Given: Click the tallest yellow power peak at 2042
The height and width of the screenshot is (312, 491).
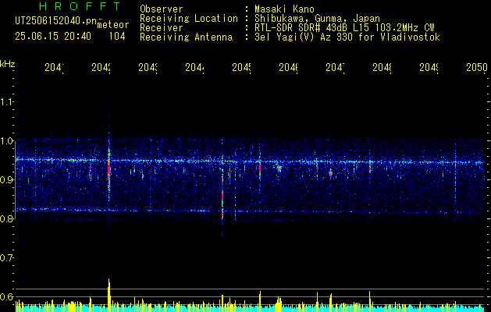Looking at the screenshot, I should 109,295.
